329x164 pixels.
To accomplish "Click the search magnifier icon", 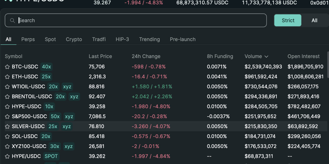I will 12,20.
